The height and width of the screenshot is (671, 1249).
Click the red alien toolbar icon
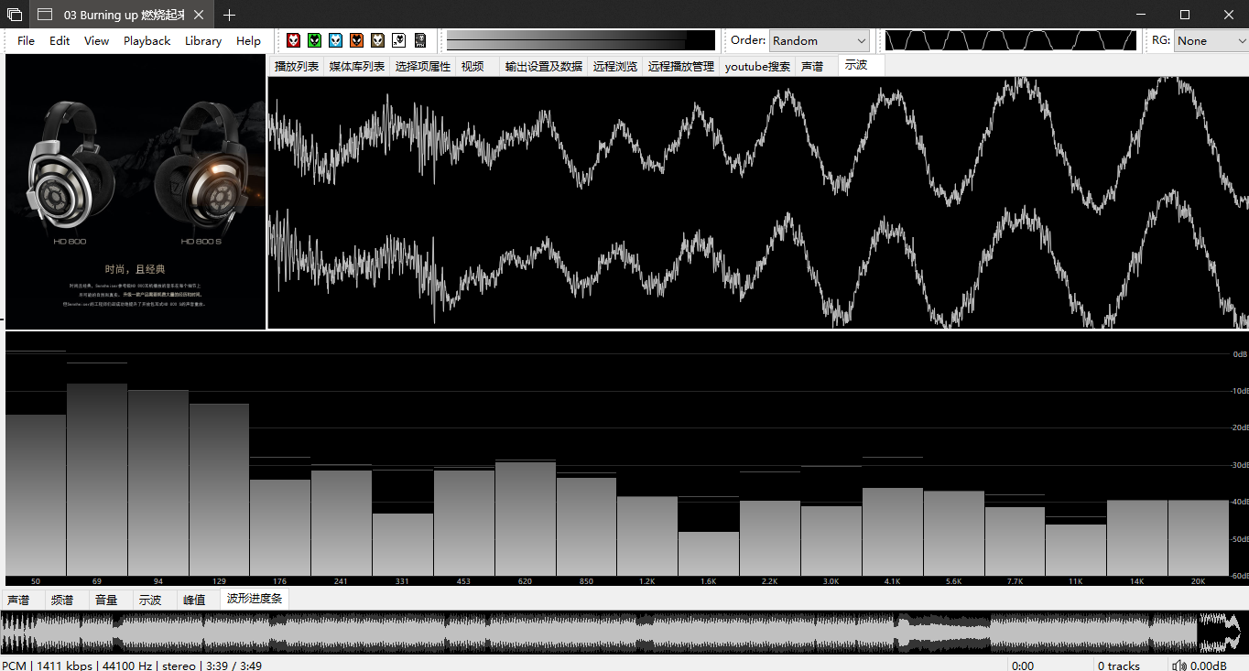[293, 40]
